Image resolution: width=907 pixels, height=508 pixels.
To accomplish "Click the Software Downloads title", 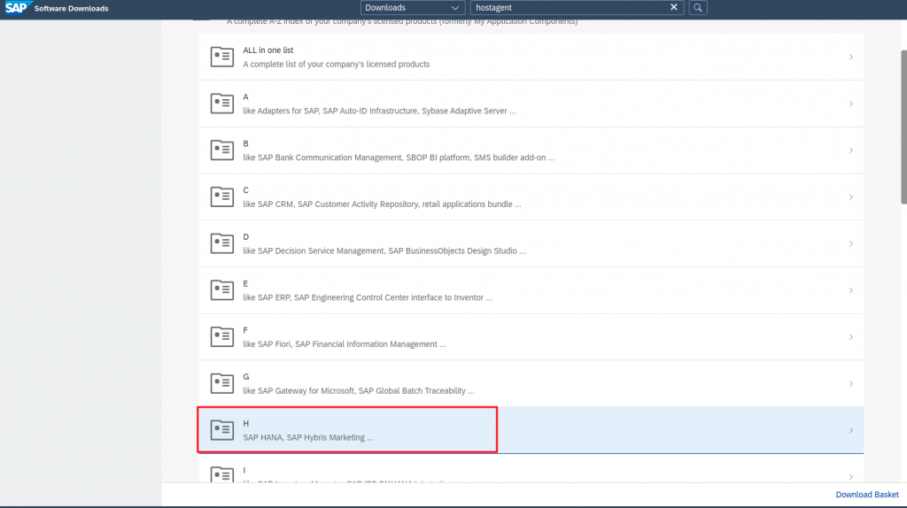I will coord(72,9).
